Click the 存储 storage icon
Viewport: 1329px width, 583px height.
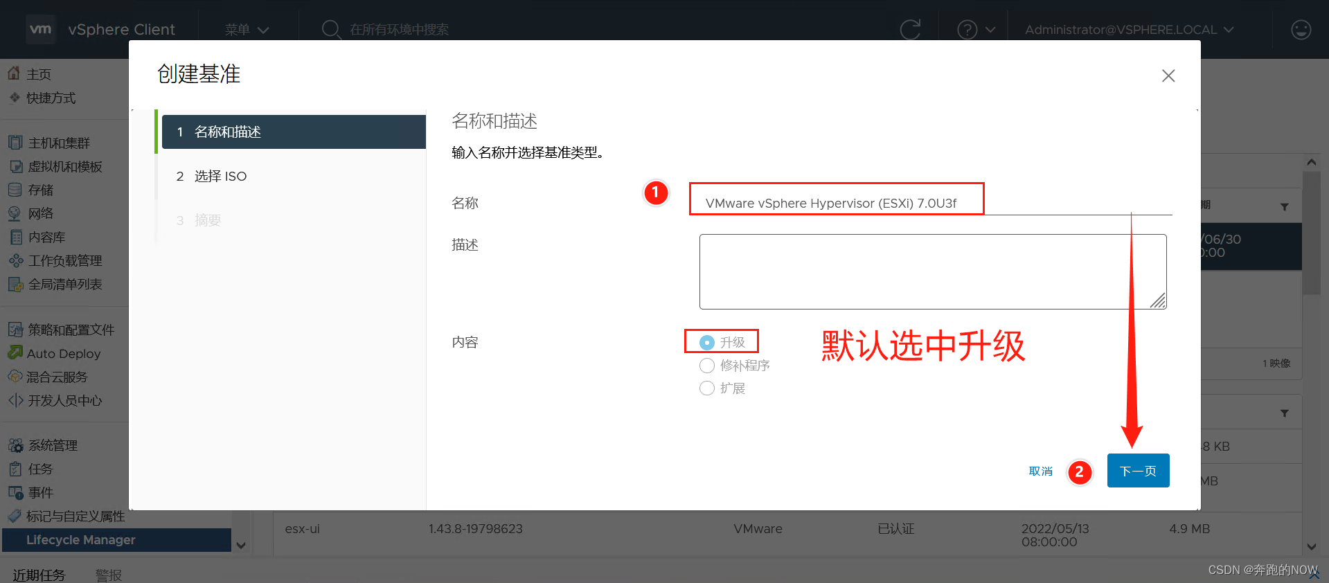[x=15, y=190]
